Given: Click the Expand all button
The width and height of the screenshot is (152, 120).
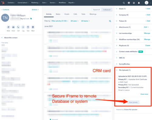Looking at the screenshot, I should tap(96, 10).
